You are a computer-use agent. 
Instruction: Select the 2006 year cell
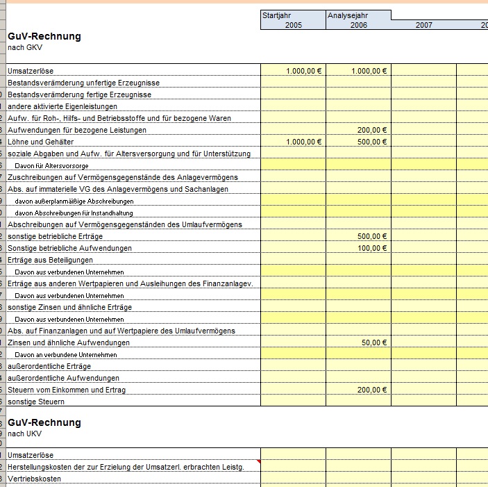pyautogui.click(x=358, y=25)
